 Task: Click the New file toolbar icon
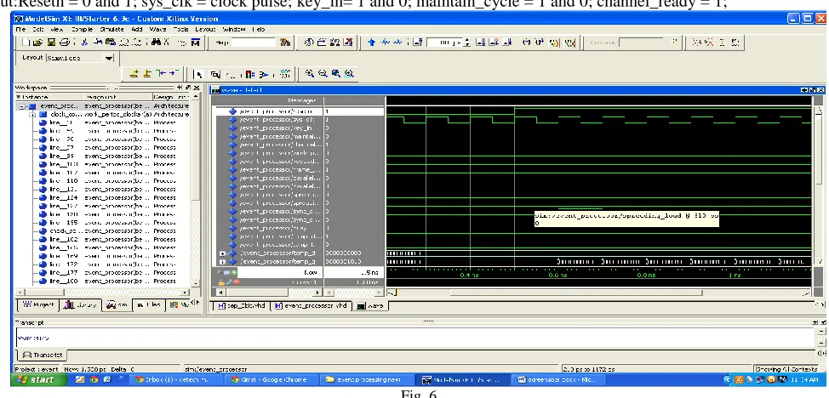(27, 43)
